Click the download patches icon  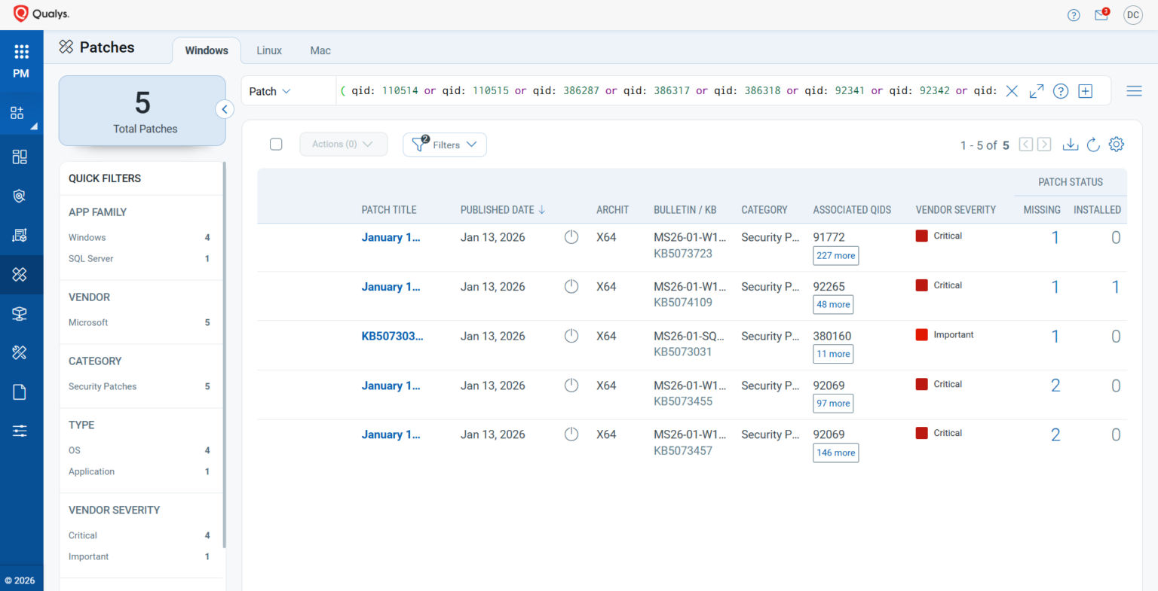coord(1070,145)
